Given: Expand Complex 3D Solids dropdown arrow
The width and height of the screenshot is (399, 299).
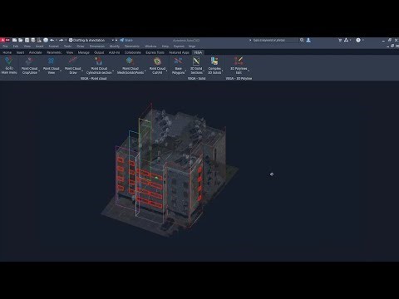Looking at the screenshot, I should [x=223, y=71].
